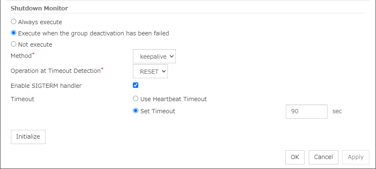Click the sec unit label

point(337,112)
